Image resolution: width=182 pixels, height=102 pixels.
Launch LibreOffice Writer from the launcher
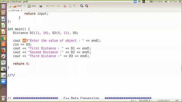point(3,19)
